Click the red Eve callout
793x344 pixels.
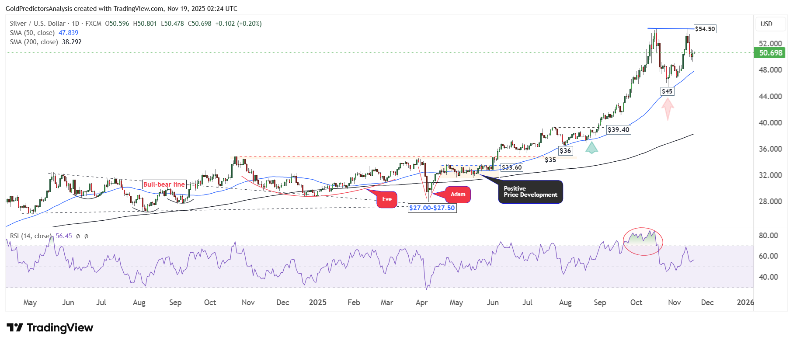click(x=386, y=199)
